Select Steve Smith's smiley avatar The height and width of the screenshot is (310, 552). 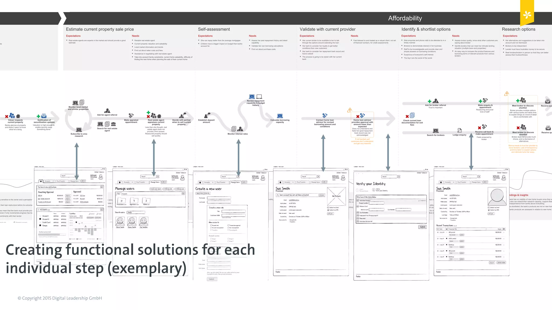click(x=120, y=221)
